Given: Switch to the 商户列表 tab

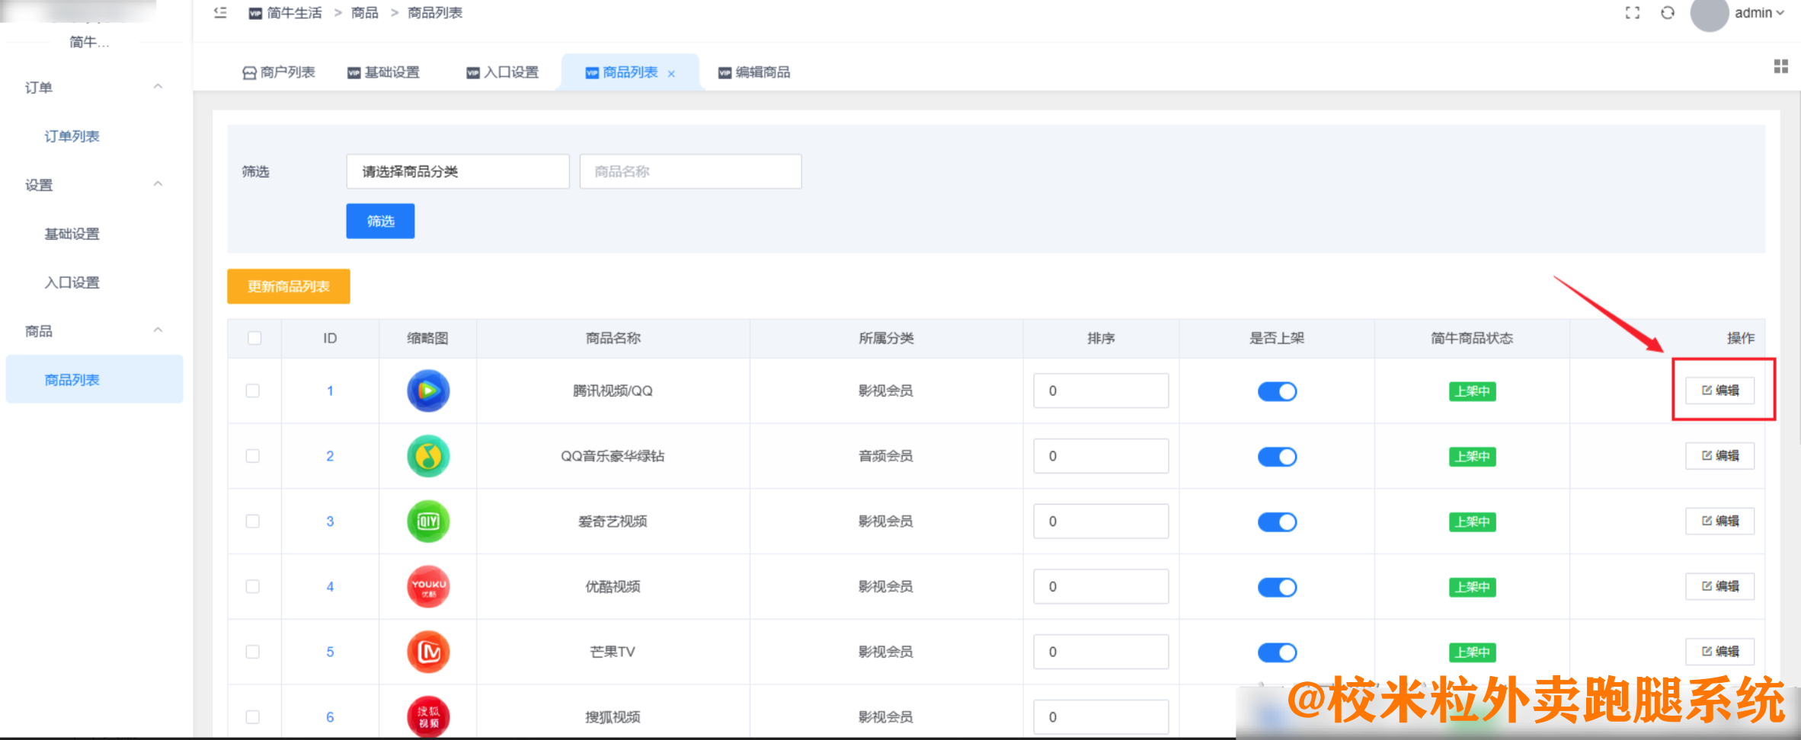Looking at the screenshot, I should pos(279,72).
